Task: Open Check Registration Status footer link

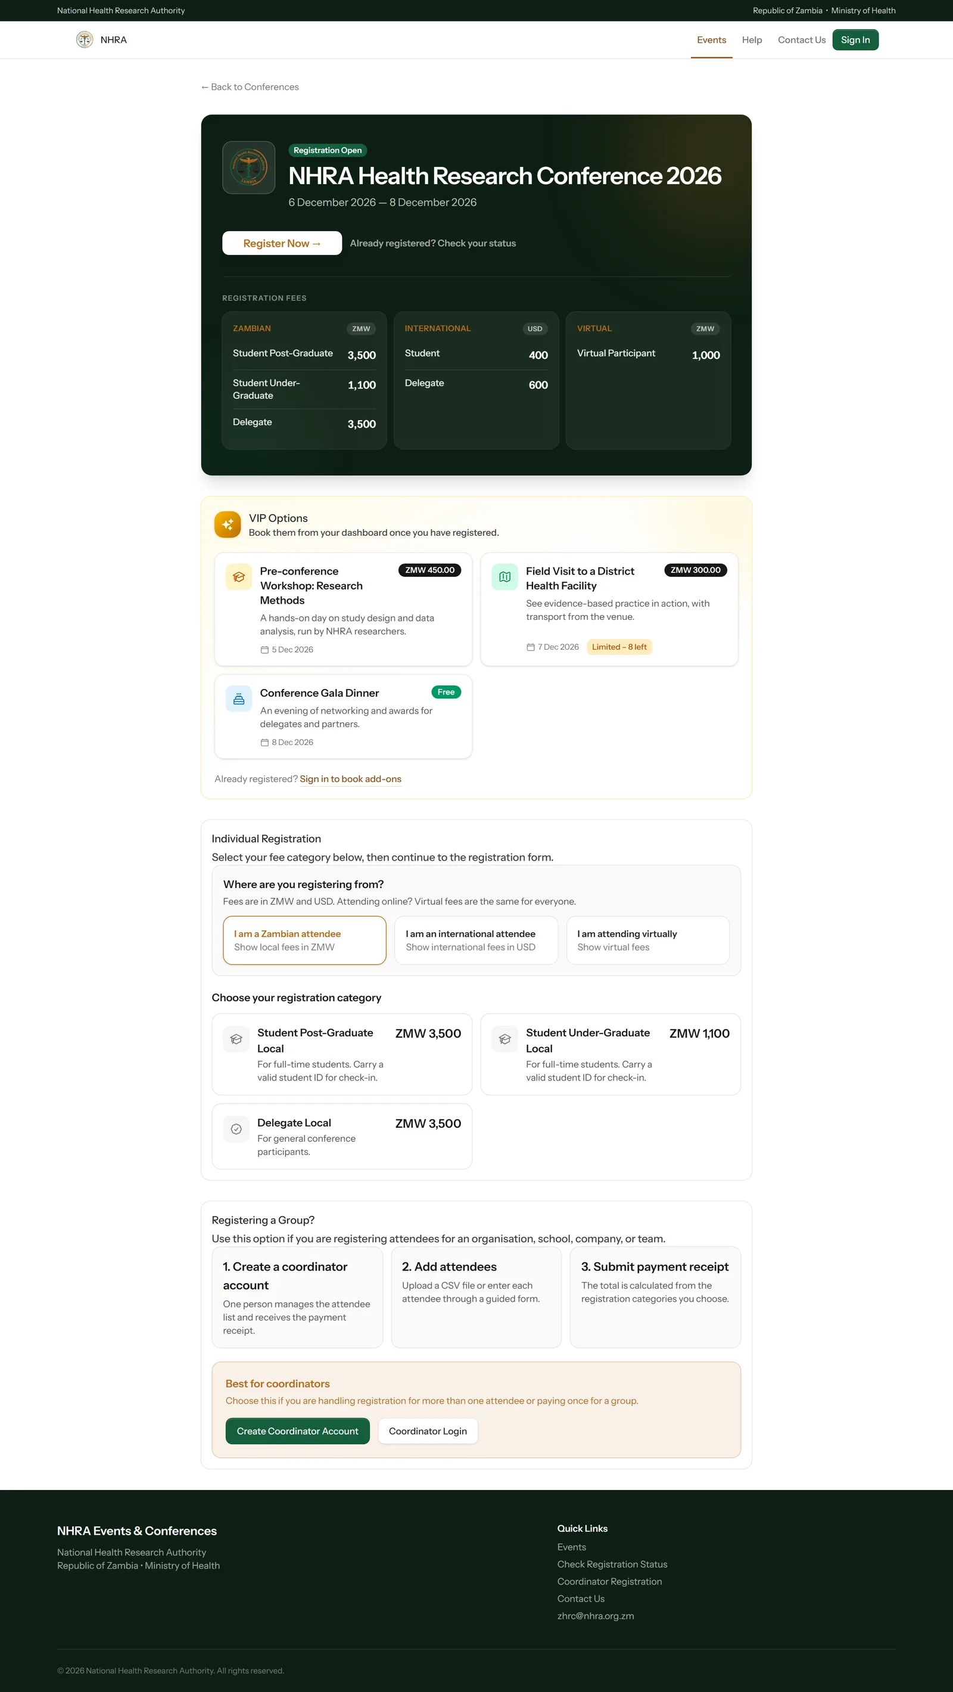Action: pyautogui.click(x=612, y=1564)
